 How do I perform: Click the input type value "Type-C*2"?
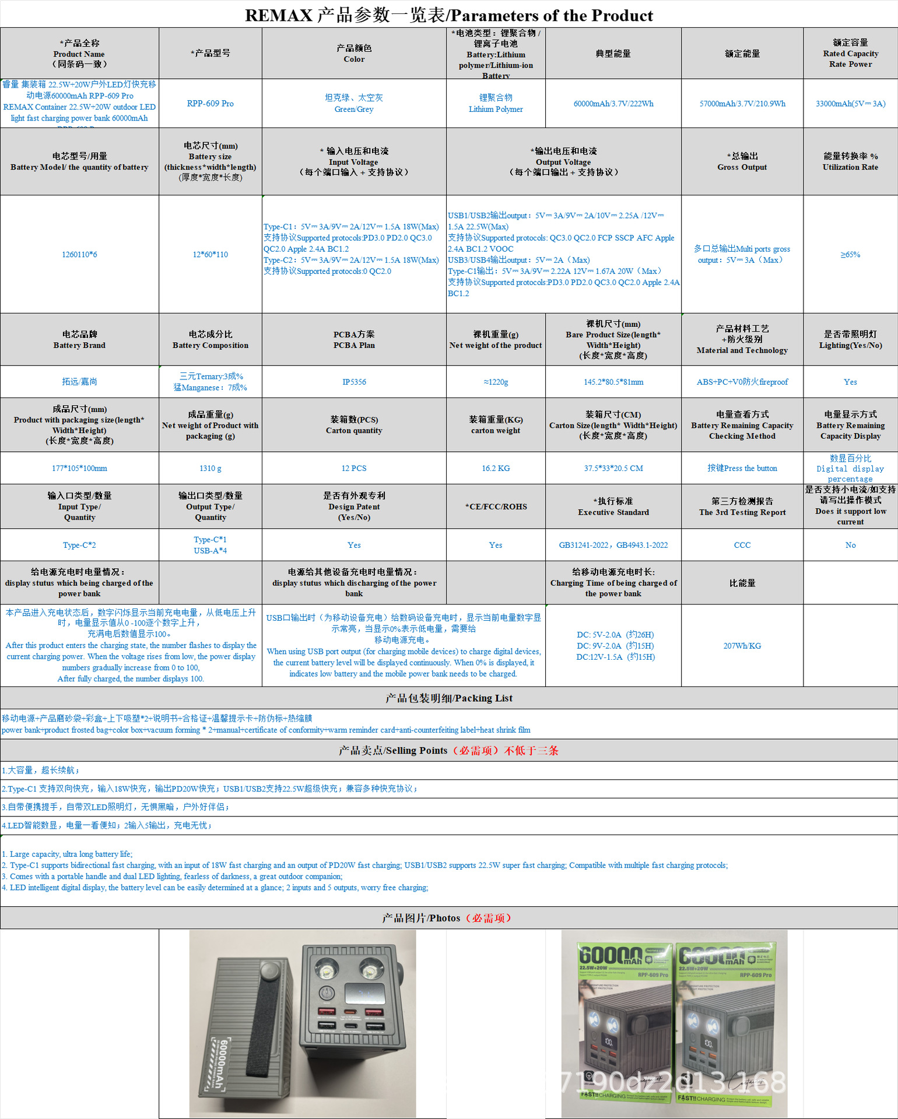point(79,545)
